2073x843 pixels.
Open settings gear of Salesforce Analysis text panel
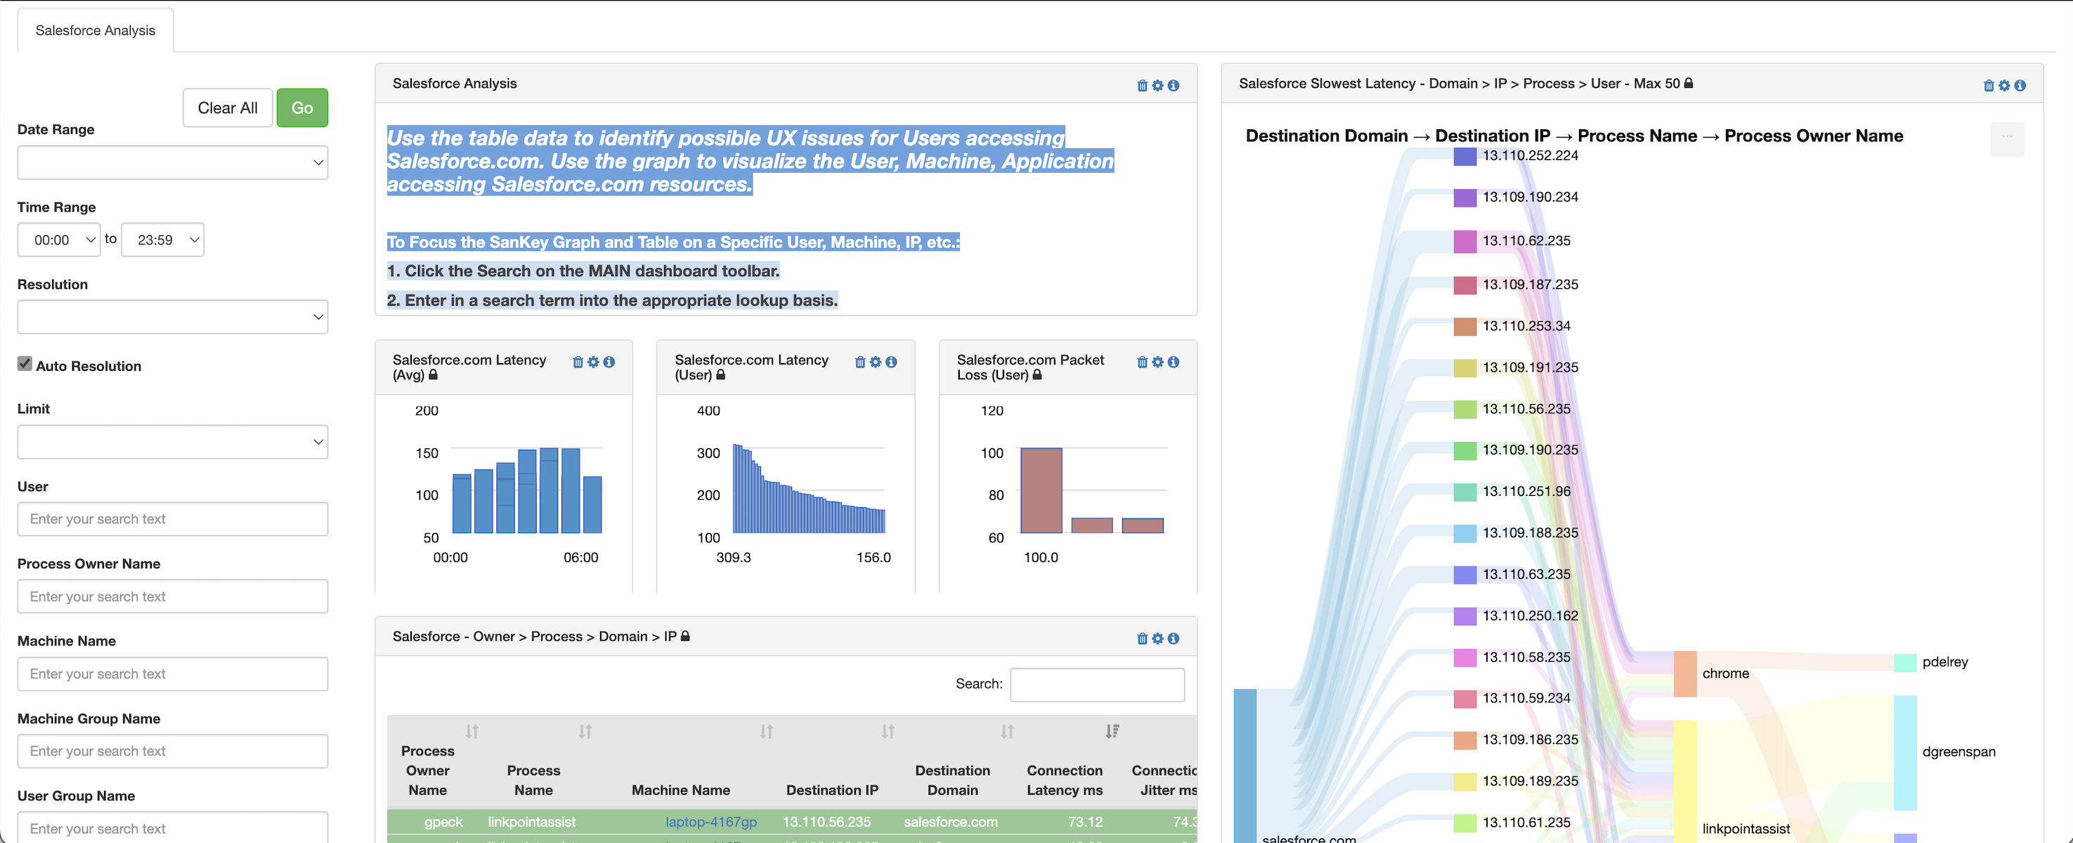(1157, 85)
